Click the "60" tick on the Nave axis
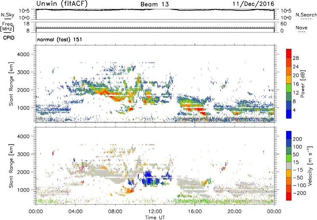 click(284, 24)
